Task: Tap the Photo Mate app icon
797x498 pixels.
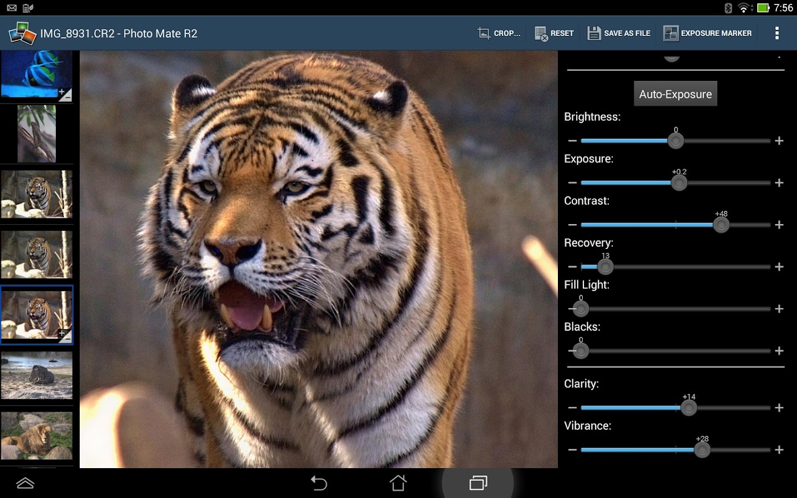Action: click(22, 33)
